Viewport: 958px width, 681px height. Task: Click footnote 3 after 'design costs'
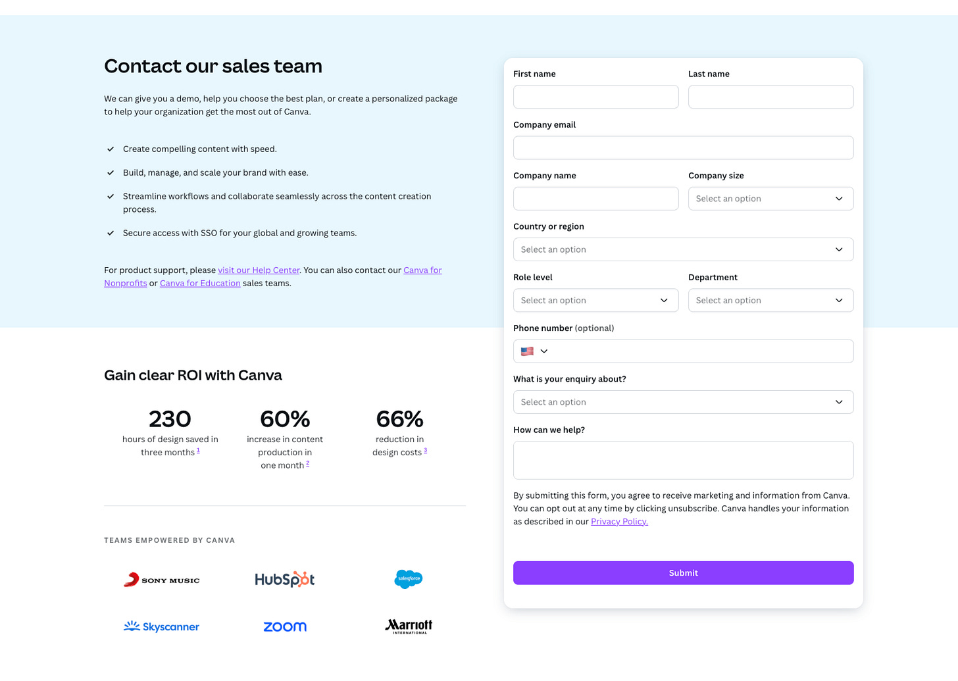(425, 451)
